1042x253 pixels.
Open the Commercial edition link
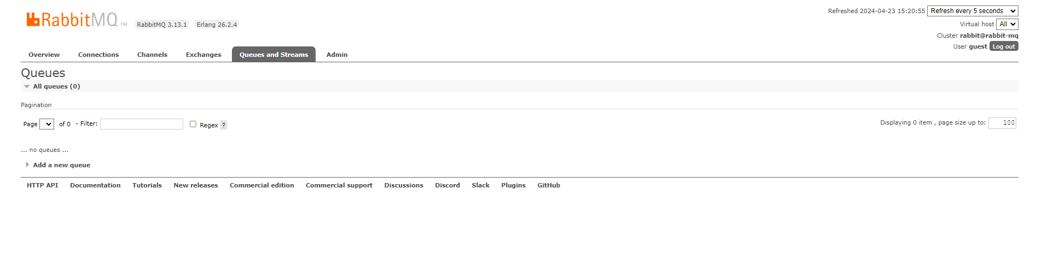click(x=262, y=185)
